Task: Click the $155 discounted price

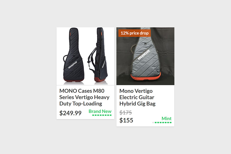Action: [x=126, y=120]
